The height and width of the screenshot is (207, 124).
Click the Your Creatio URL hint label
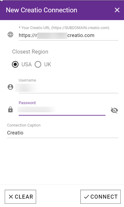[64, 28]
